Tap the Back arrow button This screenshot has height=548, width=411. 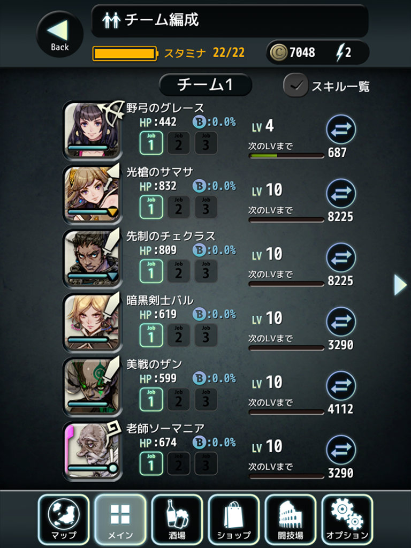[60, 34]
